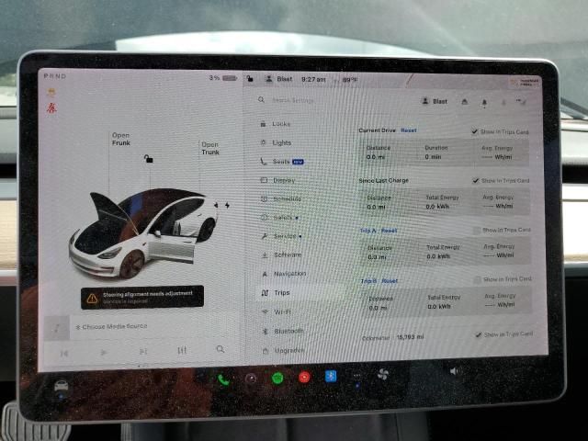The width and height of the screenshot is (588, 441).
Task: Open Spotify from the bottom dock
Action: pyautogui.click(x=277, y=377)
